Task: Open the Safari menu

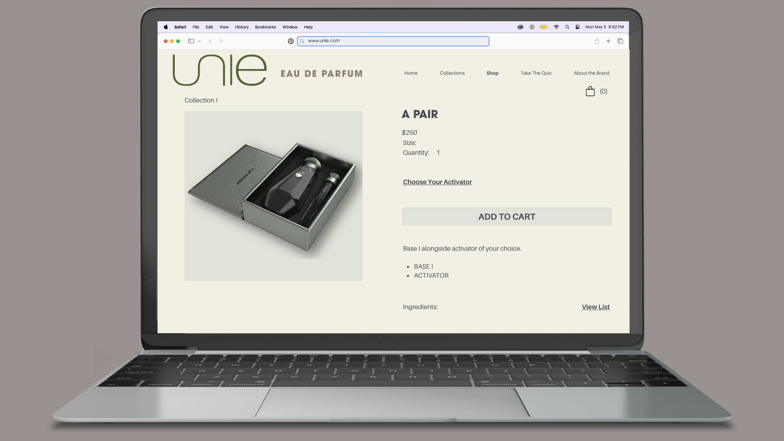Action: (180, 27)
